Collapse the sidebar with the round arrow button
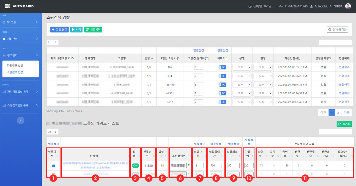Viewport: 356px width, 186px height. (x=20, y=120)
